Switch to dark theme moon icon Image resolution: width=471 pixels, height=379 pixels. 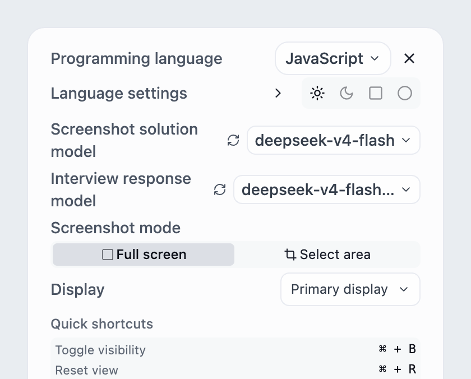coord(347,93)
